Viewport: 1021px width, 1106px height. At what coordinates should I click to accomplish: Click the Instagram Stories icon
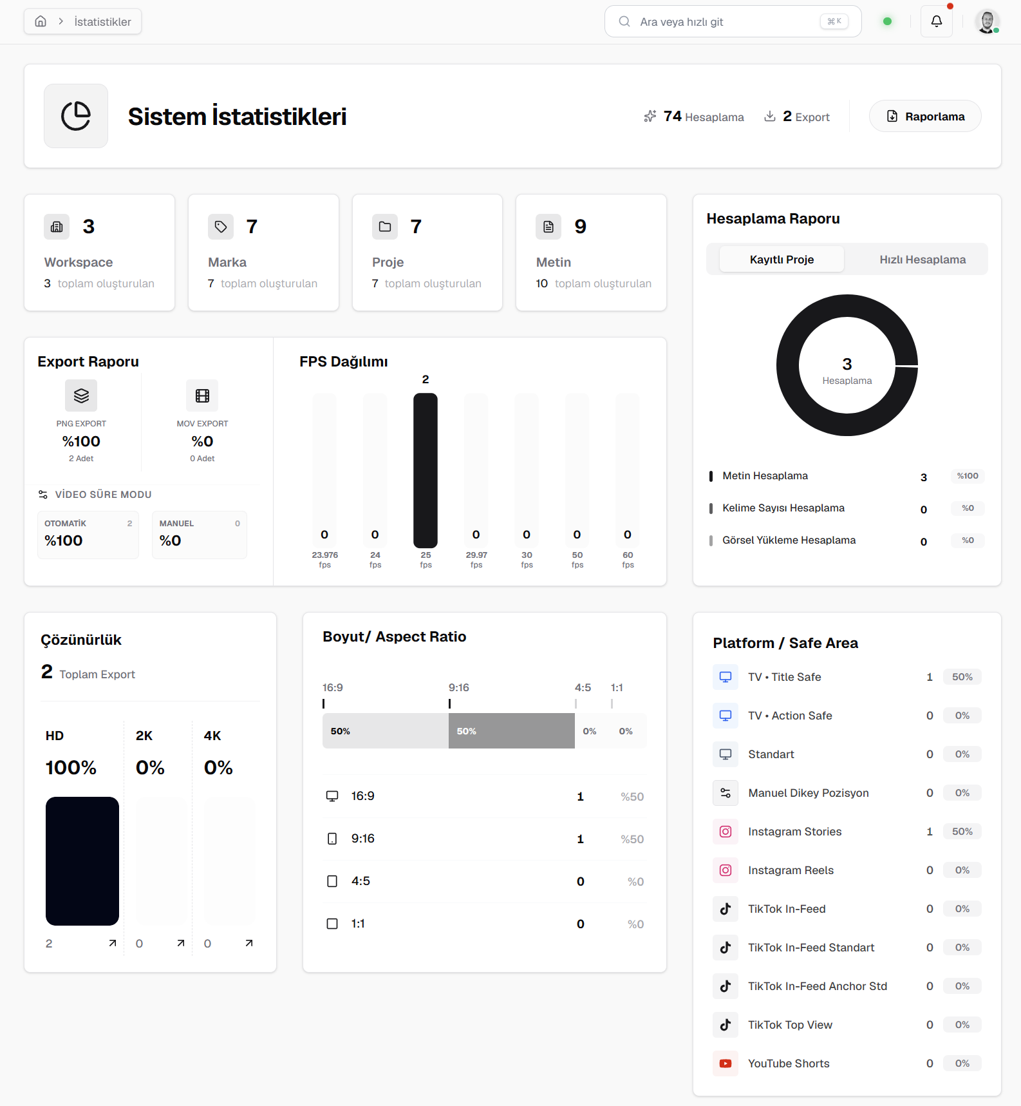coord(726,832)
